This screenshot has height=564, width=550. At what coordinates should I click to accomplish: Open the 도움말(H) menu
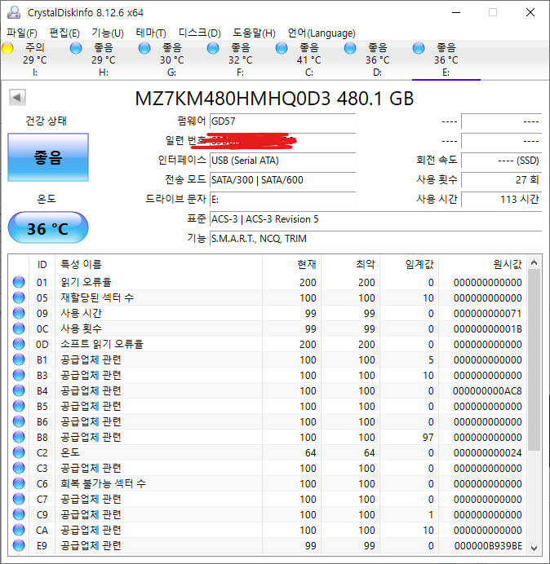point(254,33)
